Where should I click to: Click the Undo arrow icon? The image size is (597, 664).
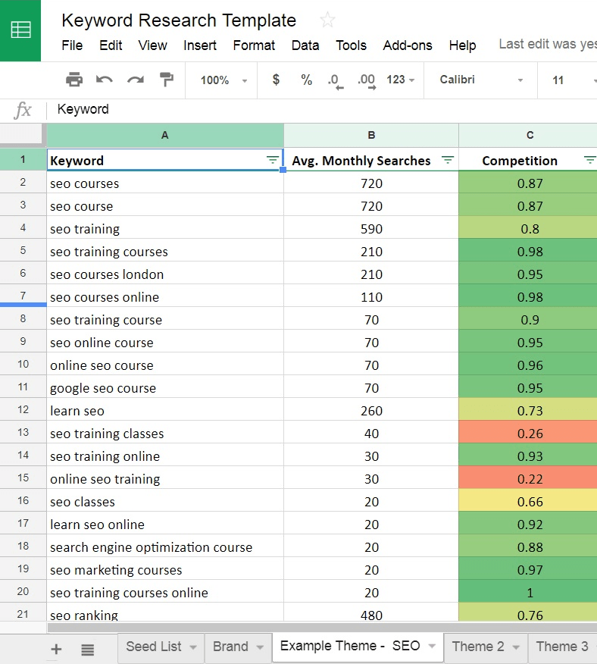click(x=105, y=80)
